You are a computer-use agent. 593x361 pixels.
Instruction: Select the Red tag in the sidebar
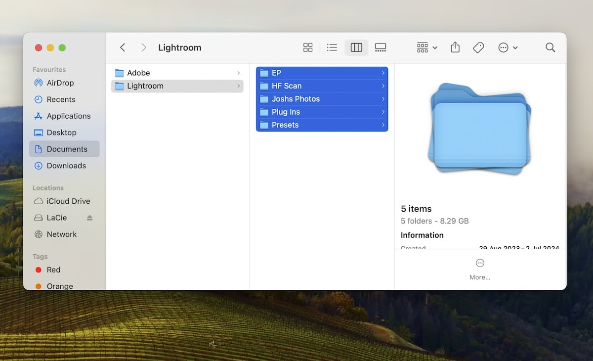[53, 270]
